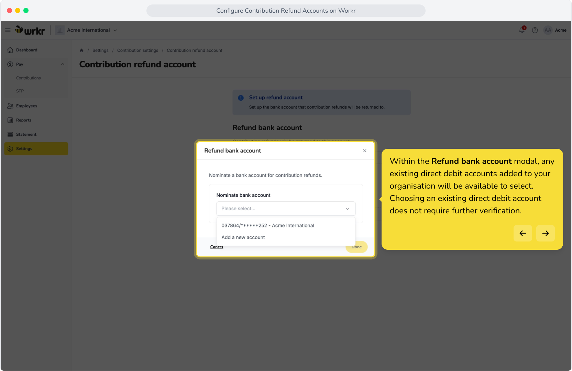Screen dimensions: 572x371
Task: Click the info icon in refund banner
Action: [x=241, y=98]
